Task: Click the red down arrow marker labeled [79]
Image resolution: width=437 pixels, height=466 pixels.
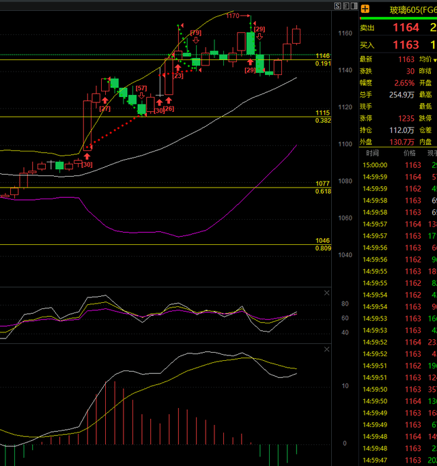Action: pos(195,40)
